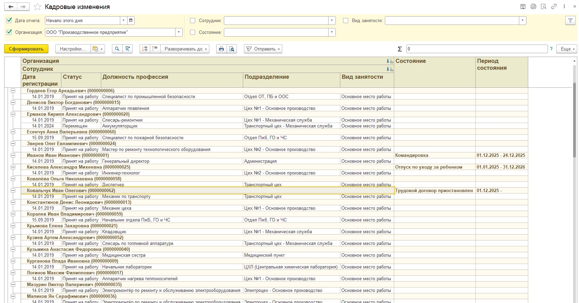The image size is (579, 303).
Task: Open print preview from report toolbar
Action: point(232,49)
